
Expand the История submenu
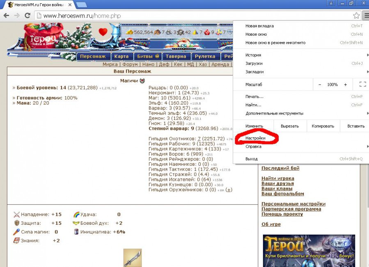[301, 55]
